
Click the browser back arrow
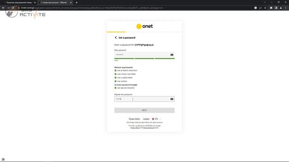[x=3, y=8]
